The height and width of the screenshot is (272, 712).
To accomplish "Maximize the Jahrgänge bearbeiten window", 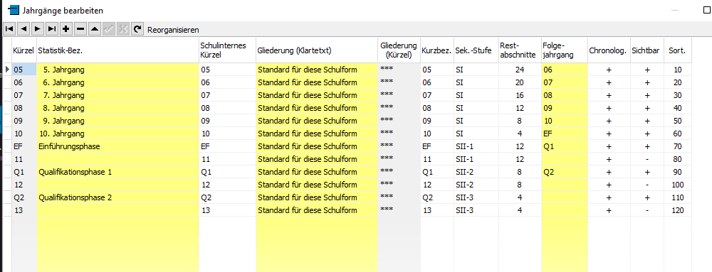I will click(x=706, y=10).
